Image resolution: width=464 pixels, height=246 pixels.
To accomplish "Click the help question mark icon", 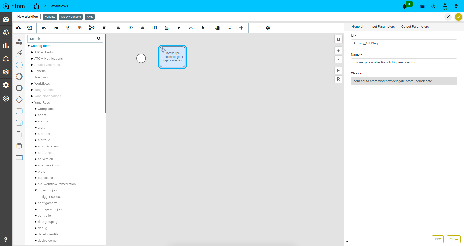I will [6, 239].
